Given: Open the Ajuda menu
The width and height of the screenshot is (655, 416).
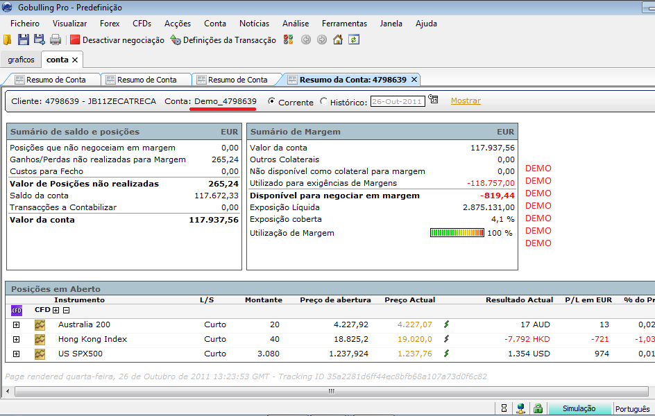Looking at the screenshot, I should (x=426, y=24).
